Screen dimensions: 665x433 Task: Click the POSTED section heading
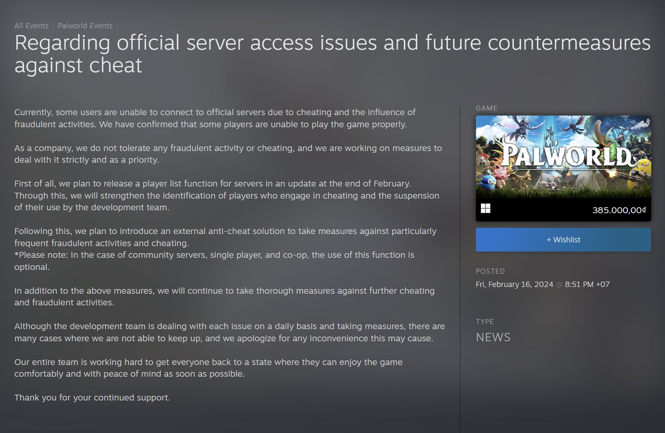pos(490,271)
